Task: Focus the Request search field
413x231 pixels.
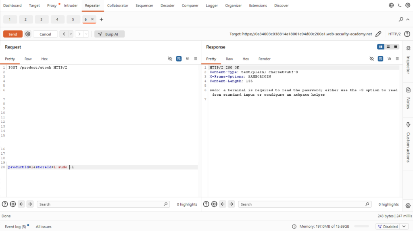Action: click(x=103, y=204)
